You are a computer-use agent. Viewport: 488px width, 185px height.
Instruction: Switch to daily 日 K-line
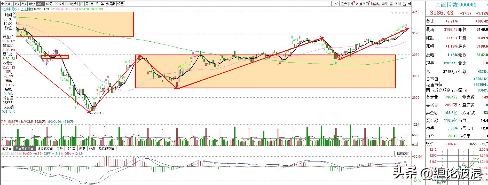(x=82, y=4)
